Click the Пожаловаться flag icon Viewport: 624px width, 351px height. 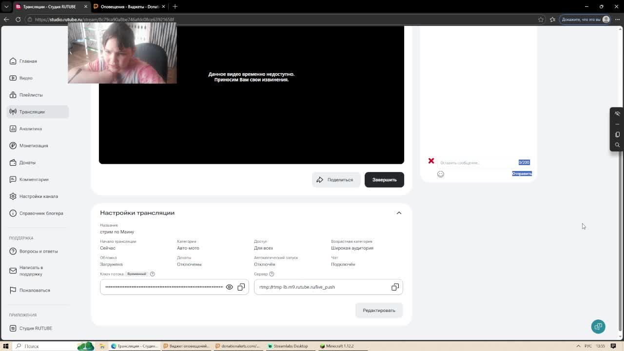(13, 290)
